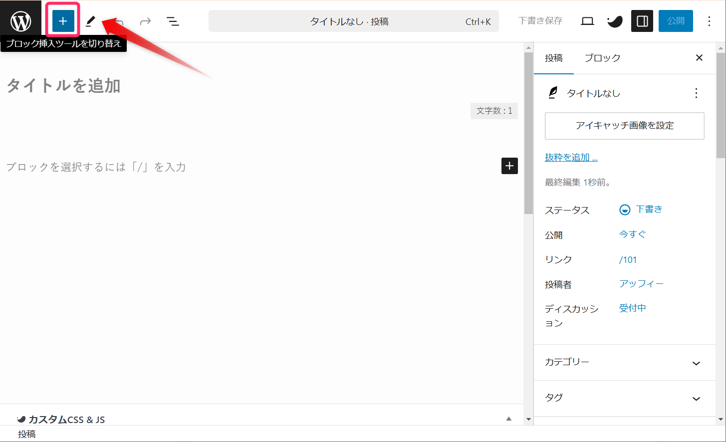
Task: Click the WordPress logo to view posts
Action: tap(20, 21)
